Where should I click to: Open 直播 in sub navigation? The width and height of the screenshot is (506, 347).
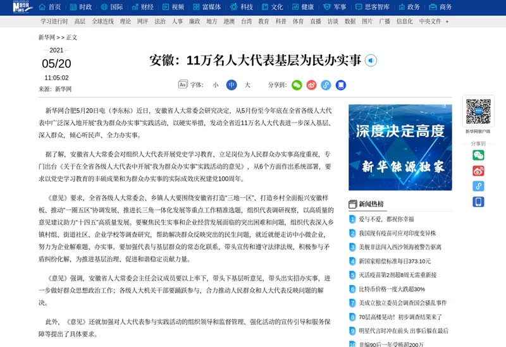click(316, 21)
